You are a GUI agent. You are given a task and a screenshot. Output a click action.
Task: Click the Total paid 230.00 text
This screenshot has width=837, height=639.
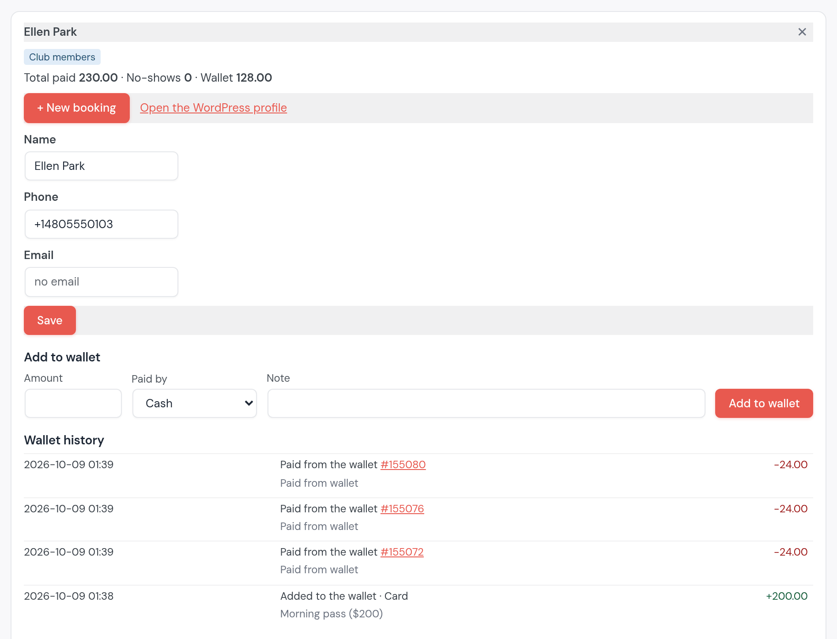[71, 78]
